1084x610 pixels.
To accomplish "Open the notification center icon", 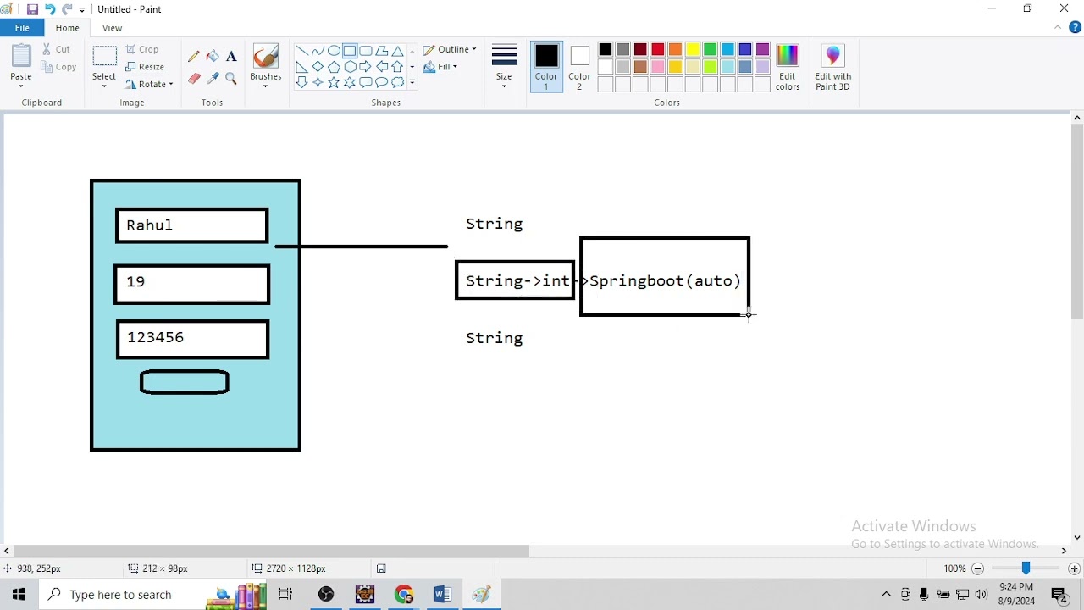I will pos(1059,595).
